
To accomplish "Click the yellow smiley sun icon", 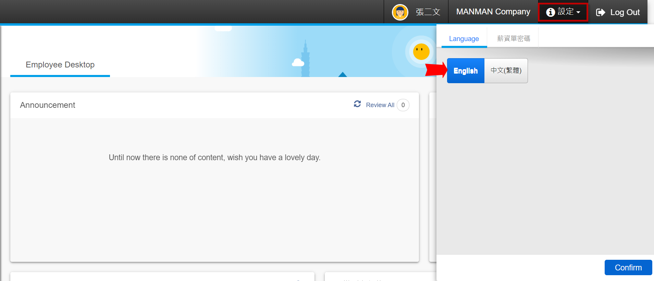I will click(421, 52).
